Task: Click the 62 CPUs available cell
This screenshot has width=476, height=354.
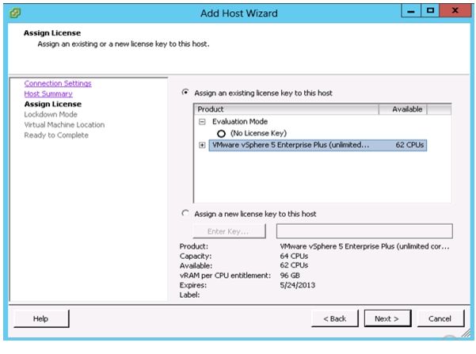Action: pos(409,145)
